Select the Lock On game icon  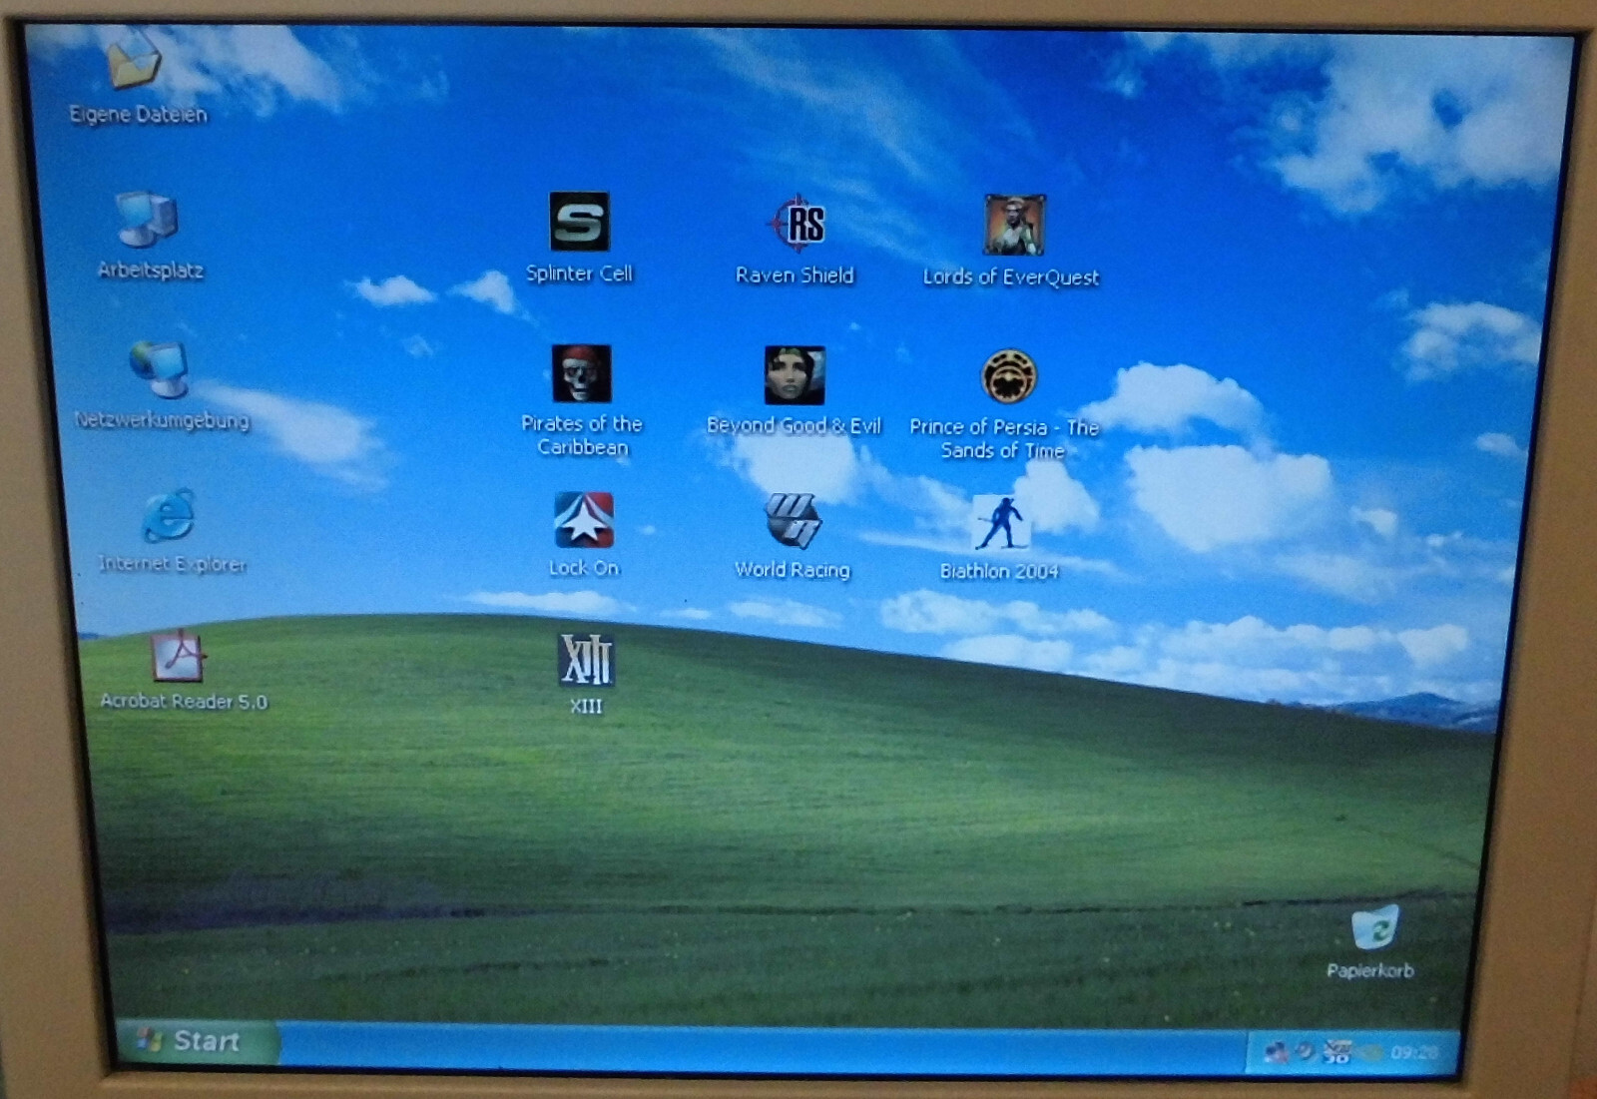pos(584,520)
